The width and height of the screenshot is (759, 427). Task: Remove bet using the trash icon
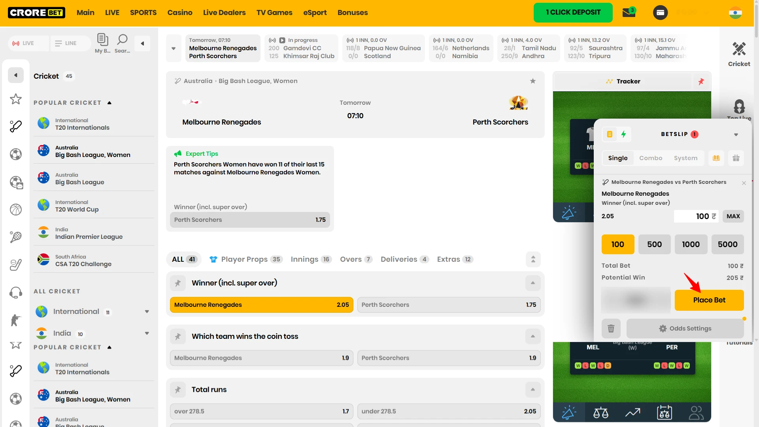pos(611,328)
